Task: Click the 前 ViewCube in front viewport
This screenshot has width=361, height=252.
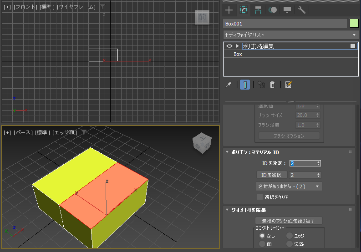Action: (x=202, y=17)
